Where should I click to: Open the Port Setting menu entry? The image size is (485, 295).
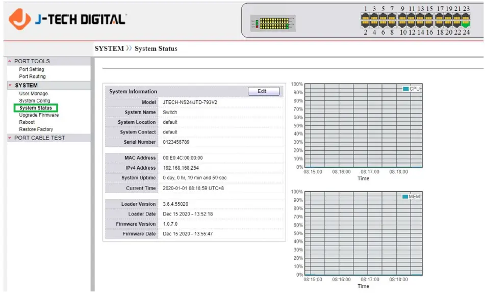click(31, 69)
